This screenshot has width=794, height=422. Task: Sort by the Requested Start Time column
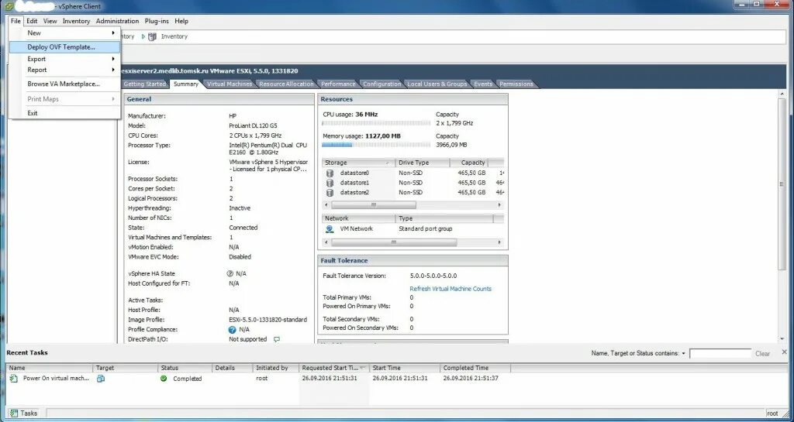coord(333,368)
